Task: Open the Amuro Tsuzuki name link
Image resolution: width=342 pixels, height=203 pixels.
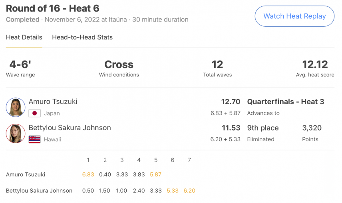Action: (x=53, y=101)
